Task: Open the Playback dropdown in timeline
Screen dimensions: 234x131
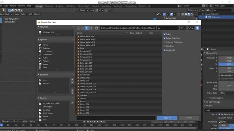Action: (7, 121)
